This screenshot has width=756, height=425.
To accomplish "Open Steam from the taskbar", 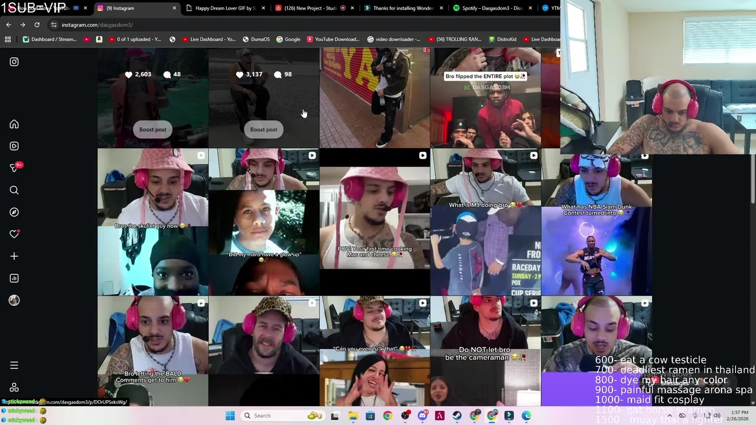I will (457, 416).
